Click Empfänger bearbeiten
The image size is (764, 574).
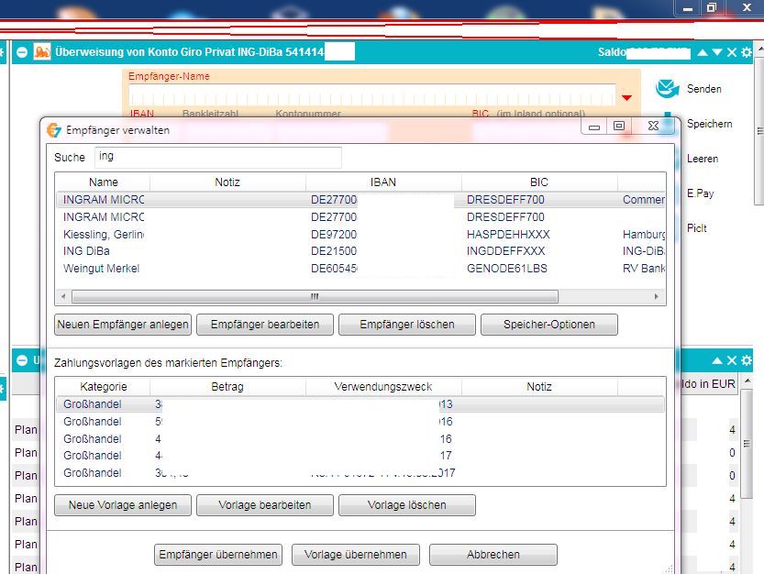[265, 325]
